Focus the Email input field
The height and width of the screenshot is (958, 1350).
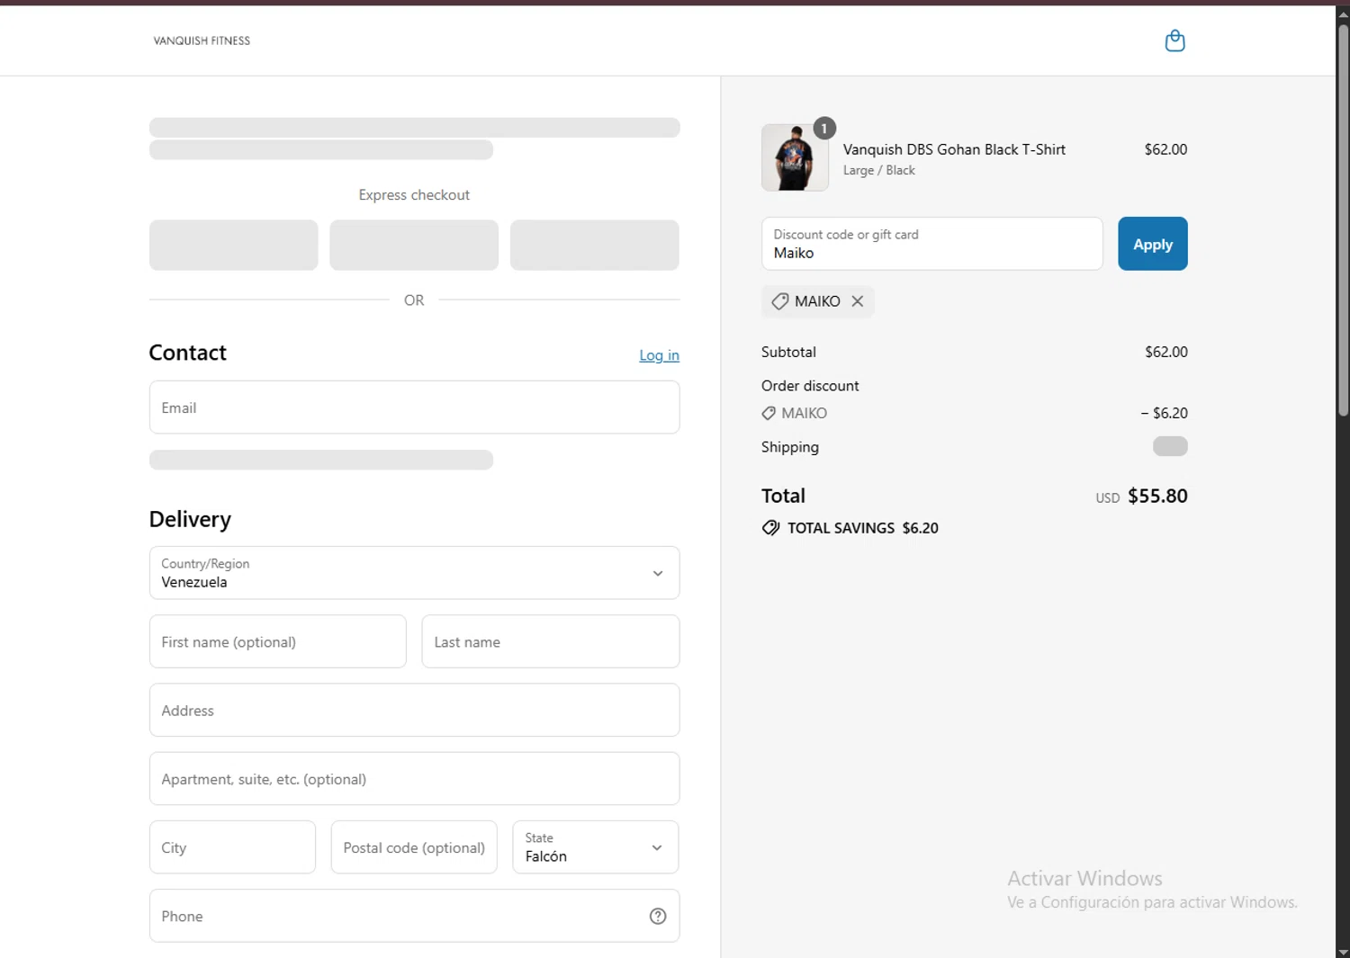tap(414, 407)
